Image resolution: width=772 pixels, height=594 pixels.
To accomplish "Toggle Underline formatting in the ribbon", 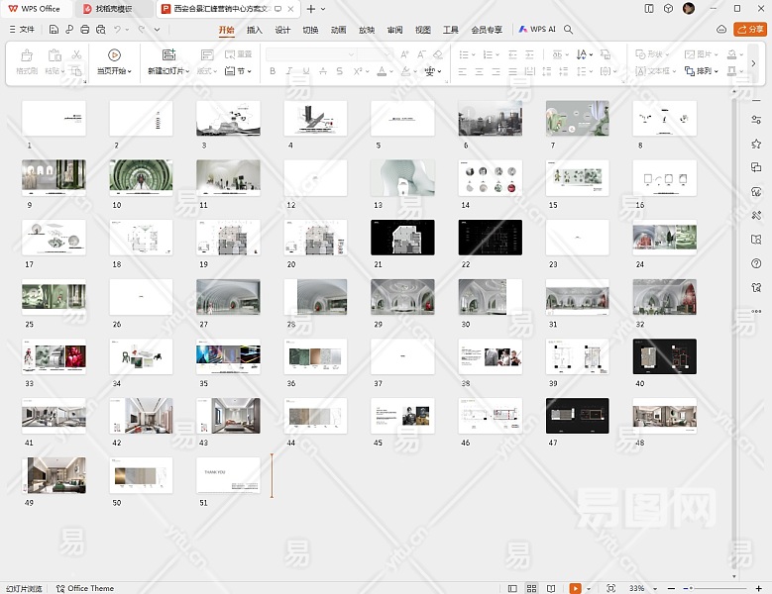I will point(306,71).
